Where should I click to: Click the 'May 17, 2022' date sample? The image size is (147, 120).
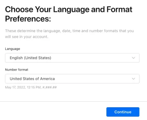click(15, 87)
